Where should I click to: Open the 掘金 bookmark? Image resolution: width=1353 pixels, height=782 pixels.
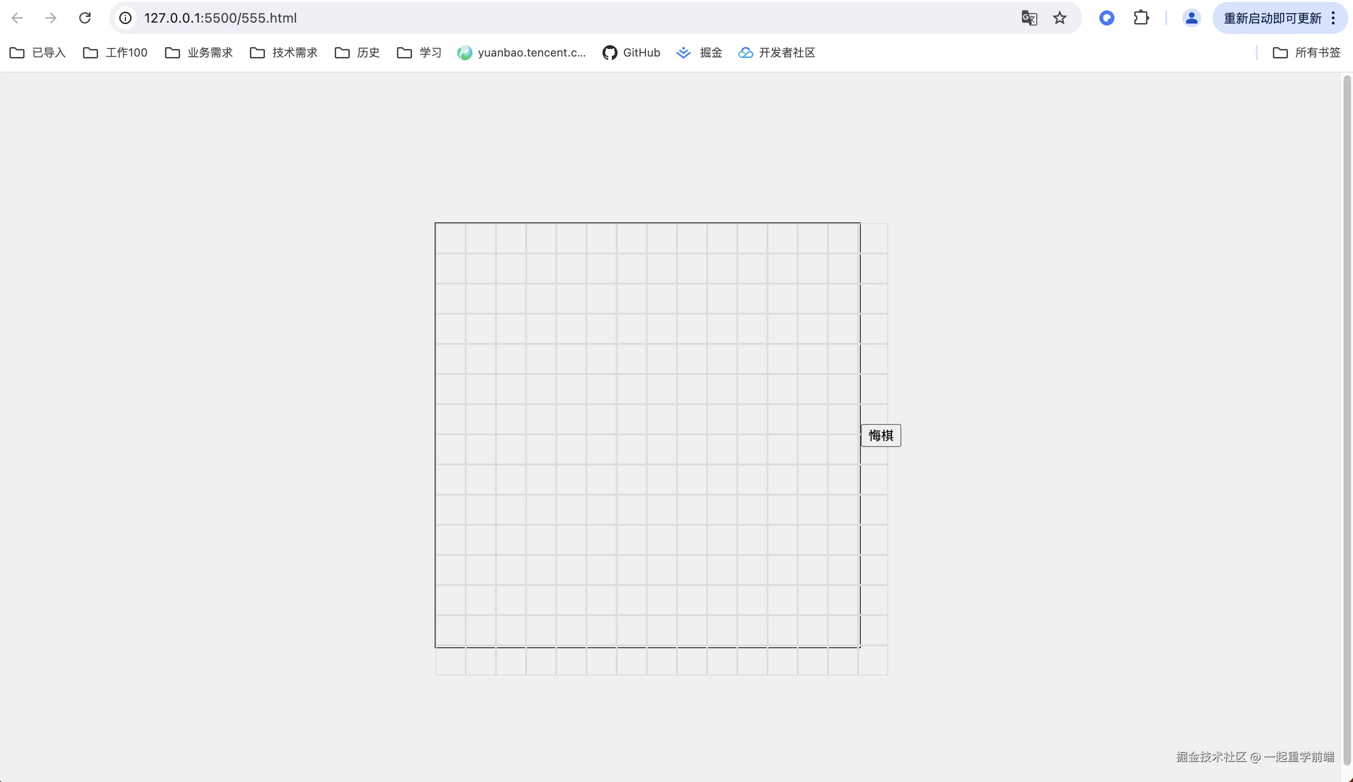coord(700,53)
